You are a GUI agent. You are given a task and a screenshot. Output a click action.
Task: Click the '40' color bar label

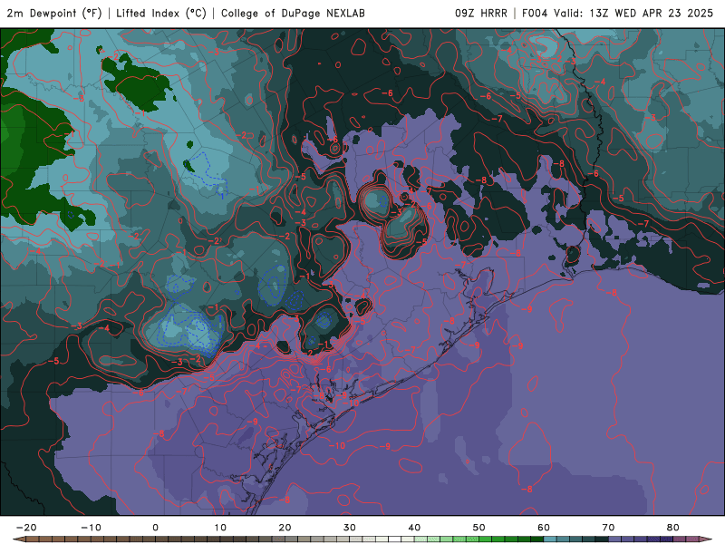click(x=414, y=528)
